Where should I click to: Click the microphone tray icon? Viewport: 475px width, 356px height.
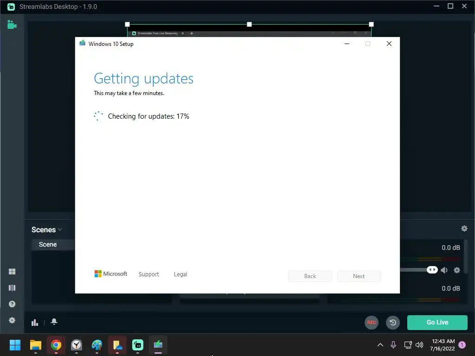(x=393, y=345)
